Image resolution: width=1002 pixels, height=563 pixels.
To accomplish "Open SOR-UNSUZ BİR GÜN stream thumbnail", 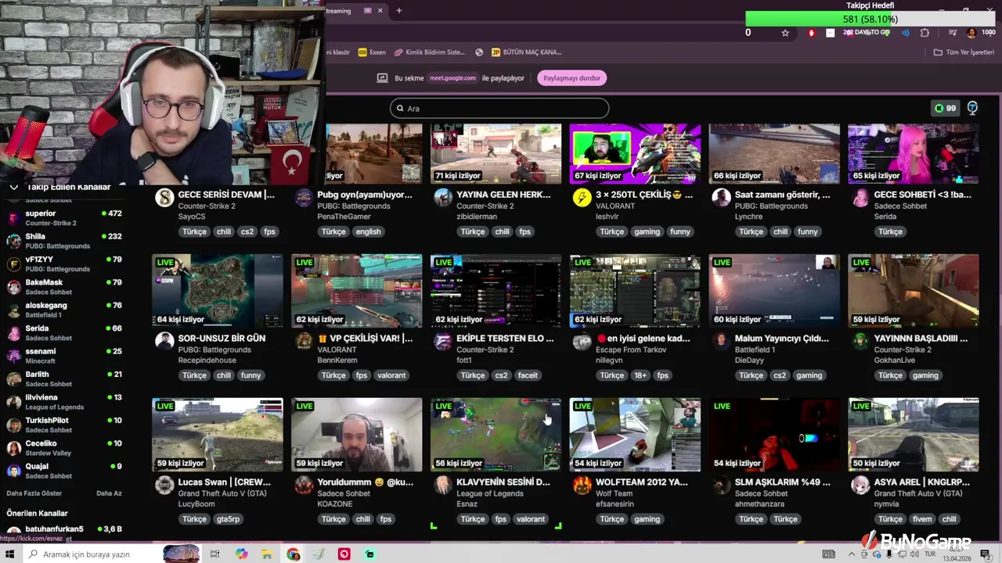I will (x=217, y=290).
